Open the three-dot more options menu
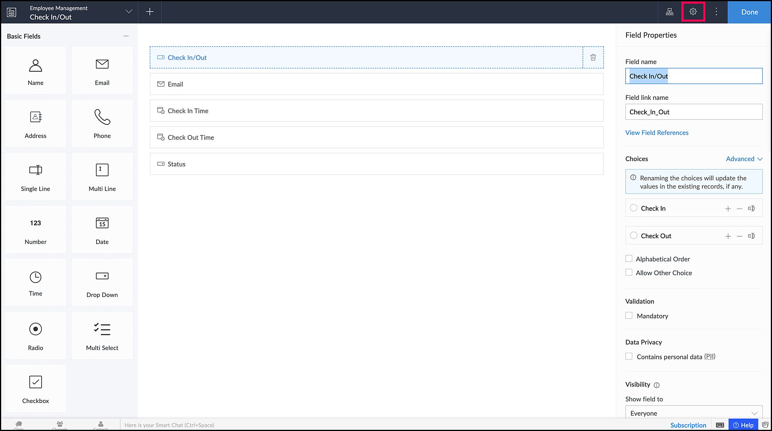772x431 pixels. 716,12
